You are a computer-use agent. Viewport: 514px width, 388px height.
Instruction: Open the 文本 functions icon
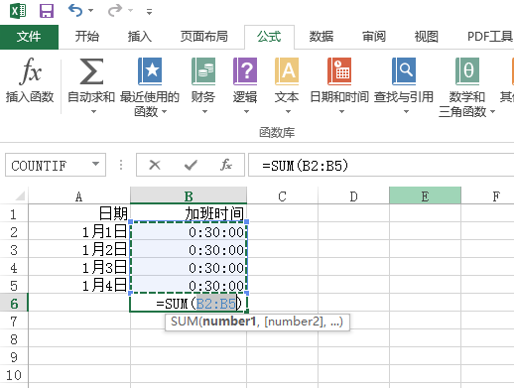point(287,71)
